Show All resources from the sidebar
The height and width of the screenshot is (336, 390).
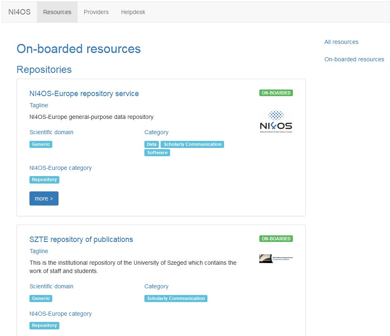point(341,42)
